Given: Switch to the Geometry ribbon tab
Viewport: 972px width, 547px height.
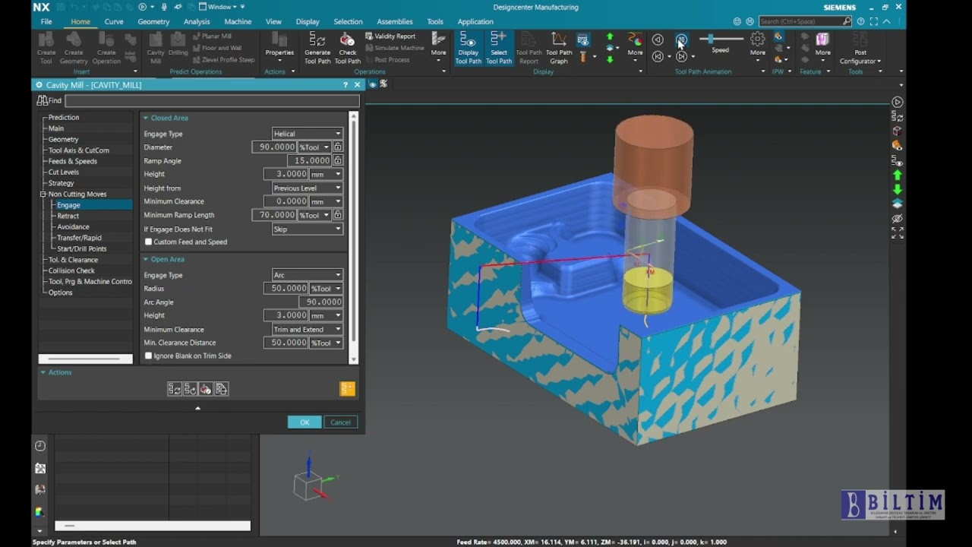Looking at the screenshot, I should coord(153,21).
